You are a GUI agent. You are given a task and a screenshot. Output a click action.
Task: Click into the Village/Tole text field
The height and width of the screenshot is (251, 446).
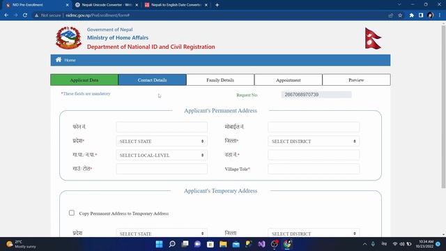click(314, 169)
